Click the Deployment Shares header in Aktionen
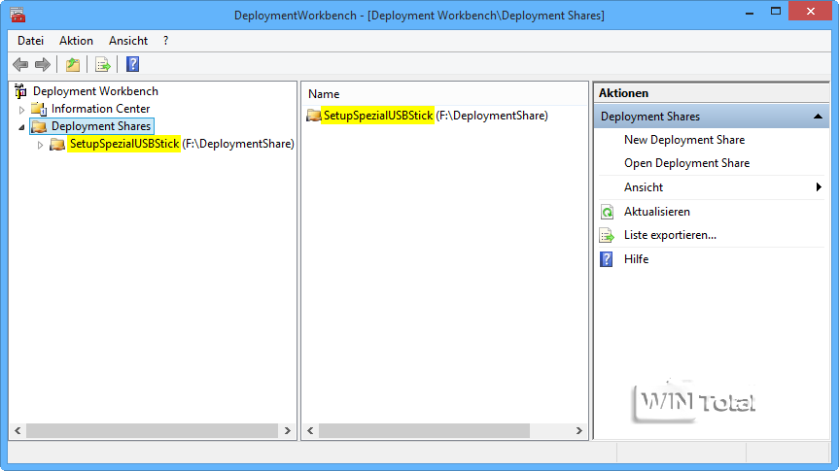 click(711, 116)
